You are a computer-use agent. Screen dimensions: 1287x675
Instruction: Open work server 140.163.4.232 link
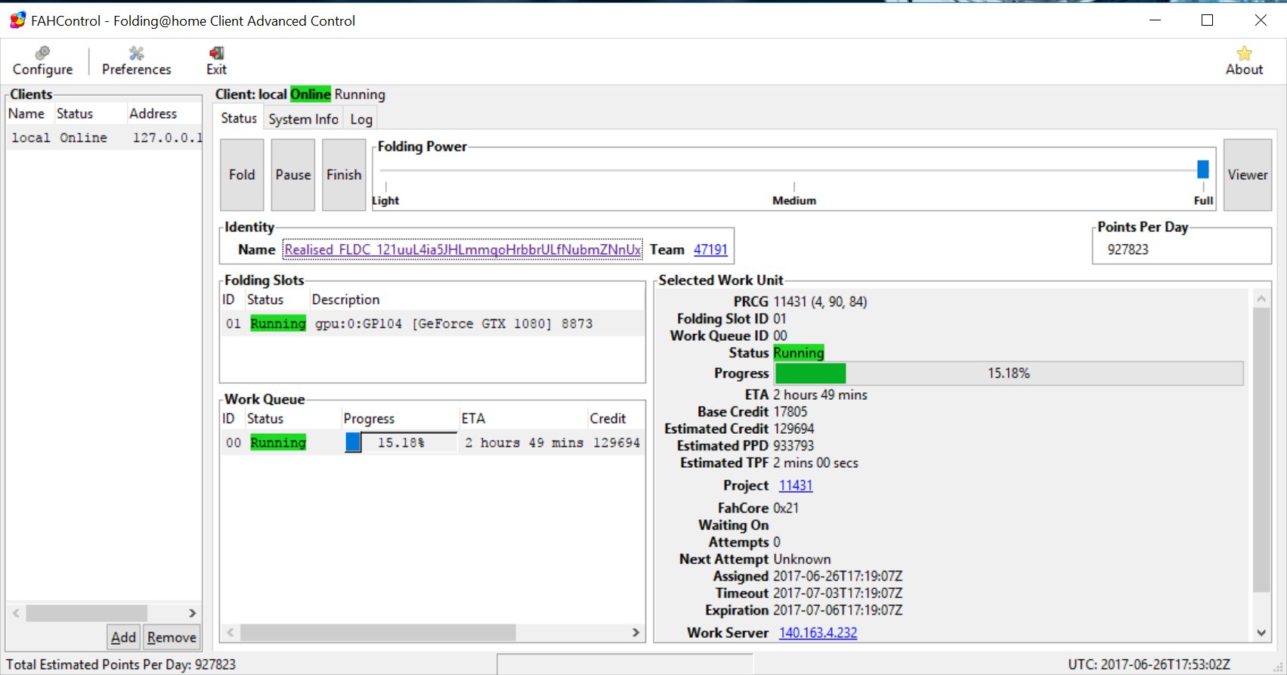(x=818, y=633)
